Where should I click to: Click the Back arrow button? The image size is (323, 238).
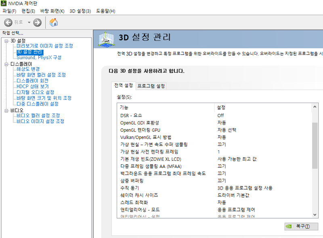(8, 23)
